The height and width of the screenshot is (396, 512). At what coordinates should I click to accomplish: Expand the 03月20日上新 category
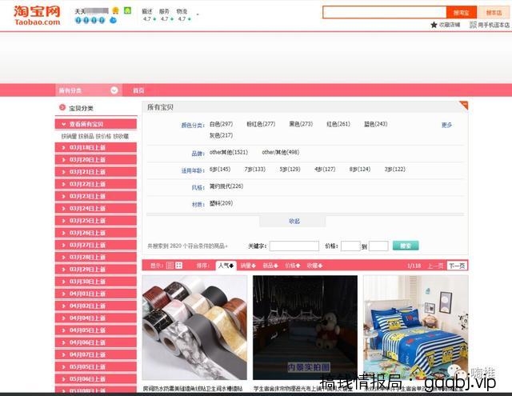click(x=96, y=160)
